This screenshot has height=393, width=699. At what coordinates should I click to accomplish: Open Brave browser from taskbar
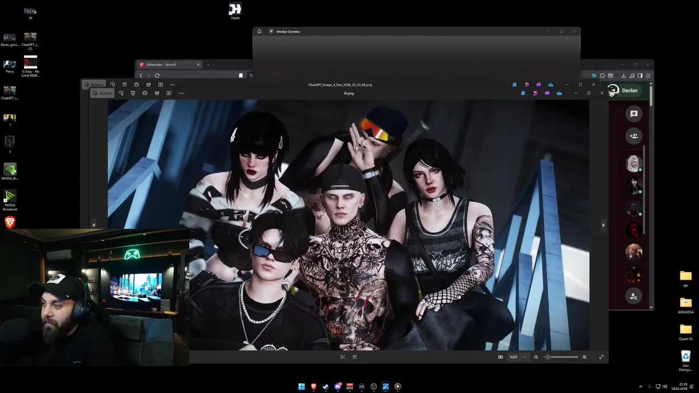313,386
